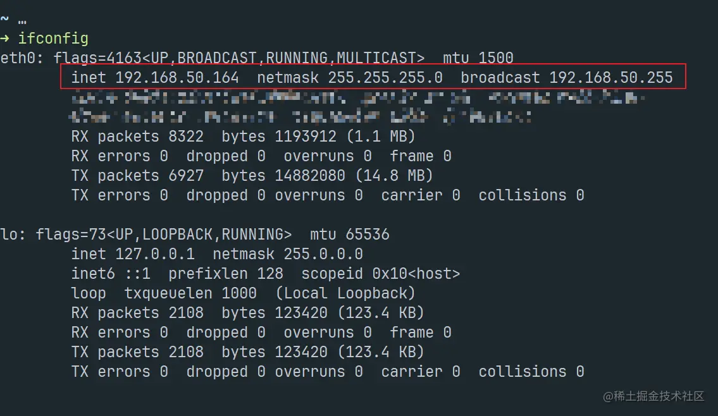The width and height of the screenshot is (718, 416).
Task: Click the broadcast address 192.168.50.255
Action: click(611, 78)
